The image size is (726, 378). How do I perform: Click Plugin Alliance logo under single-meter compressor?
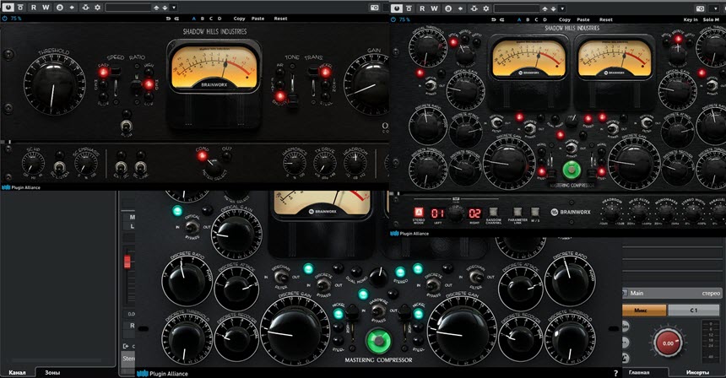pos(21,187)
